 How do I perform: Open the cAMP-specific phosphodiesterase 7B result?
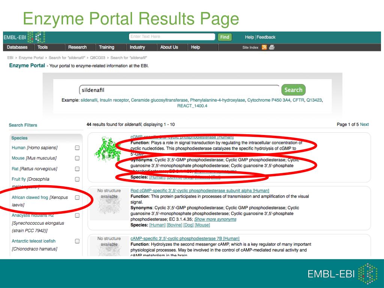pos(185,238)
